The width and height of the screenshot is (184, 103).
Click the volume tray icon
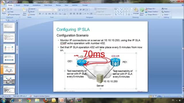pyautogui.click(x=180, y=100)
